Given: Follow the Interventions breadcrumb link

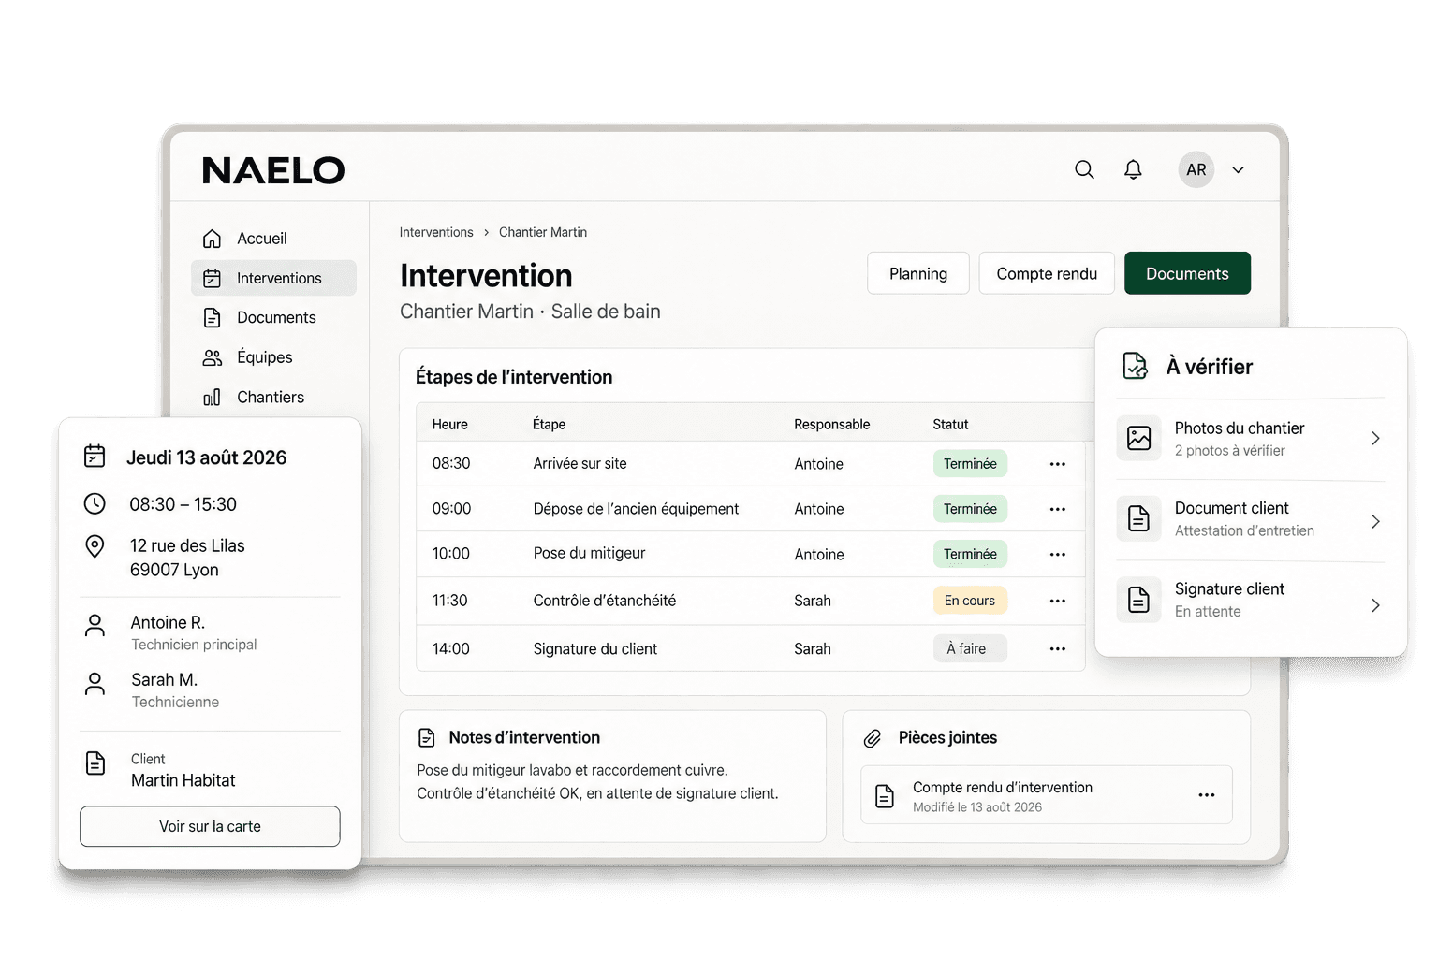Looking at the screenshot, I should pyautogui.click(x=436, y=232).
